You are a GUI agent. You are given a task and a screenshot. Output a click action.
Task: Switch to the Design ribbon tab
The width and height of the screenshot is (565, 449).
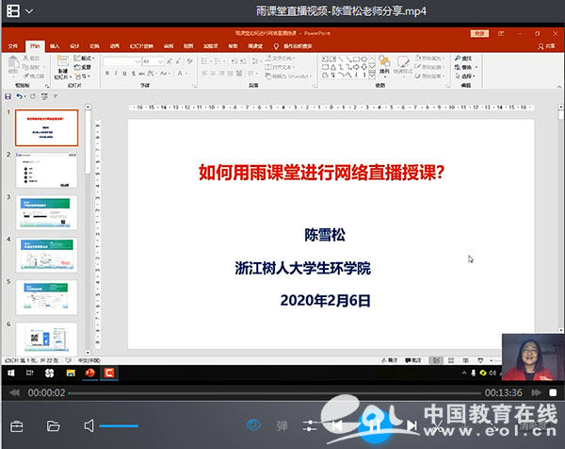point(74,46)
